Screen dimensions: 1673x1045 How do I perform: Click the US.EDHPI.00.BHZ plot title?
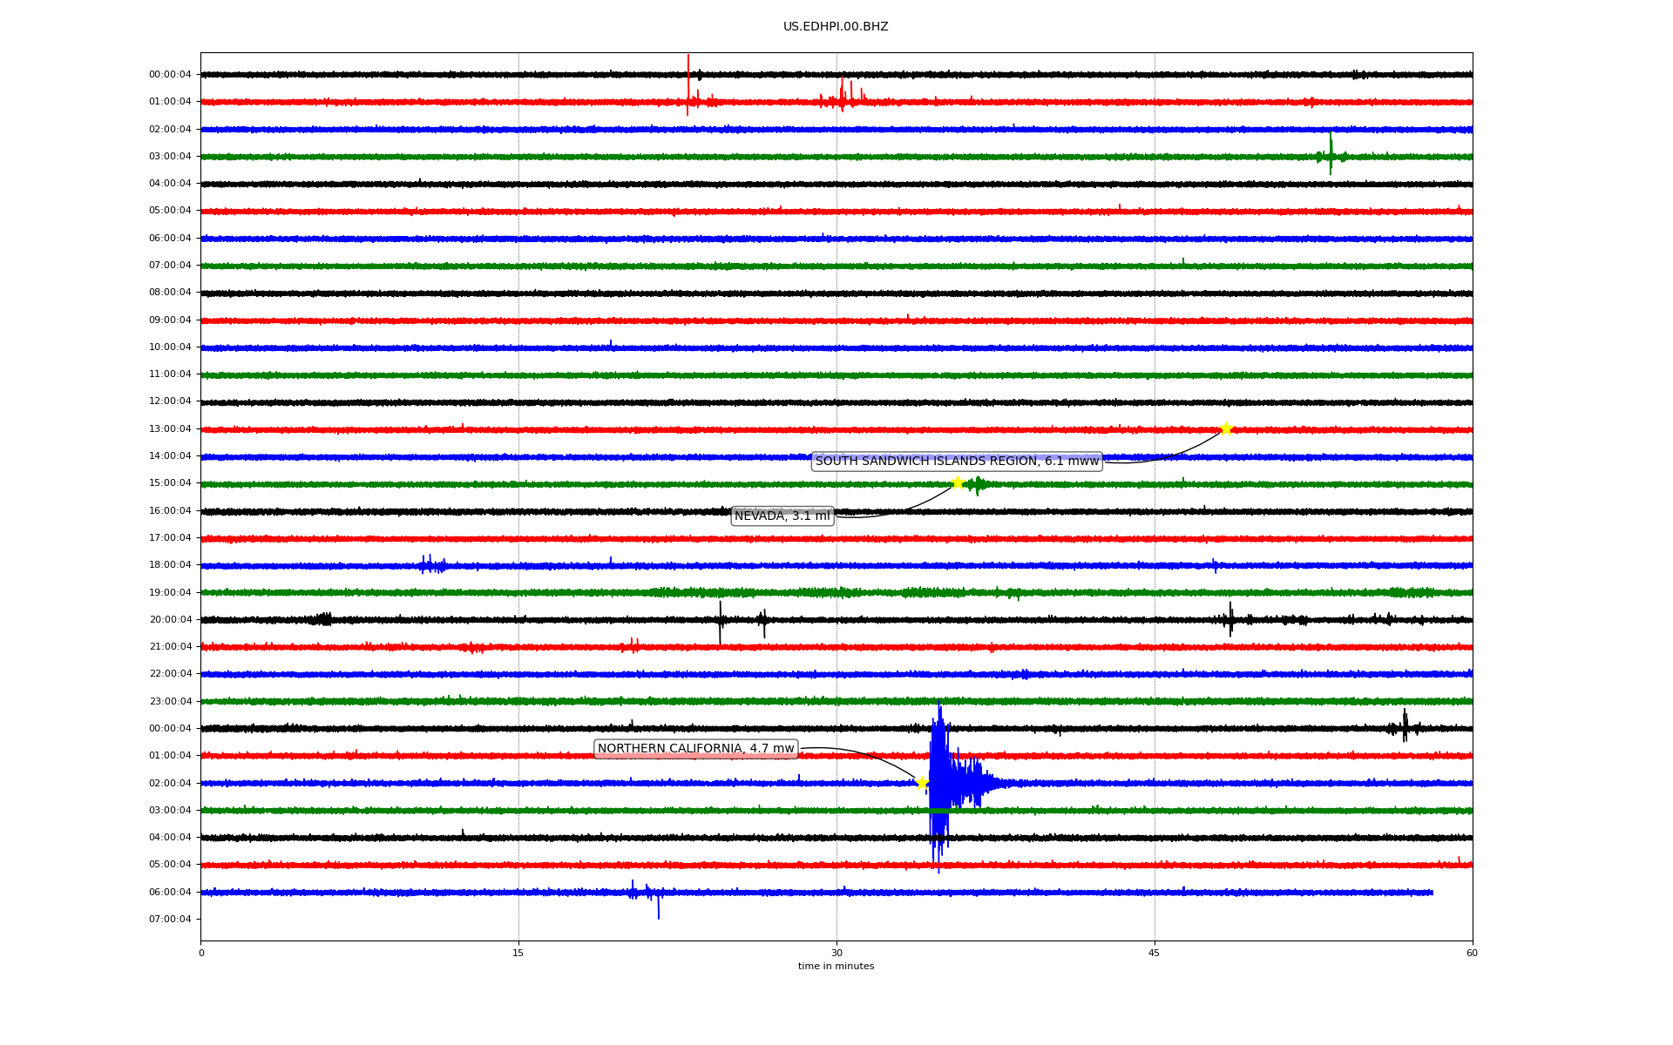click(836, 27)
